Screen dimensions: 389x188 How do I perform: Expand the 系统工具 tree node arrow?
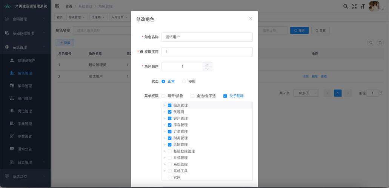tap(165, 171)
